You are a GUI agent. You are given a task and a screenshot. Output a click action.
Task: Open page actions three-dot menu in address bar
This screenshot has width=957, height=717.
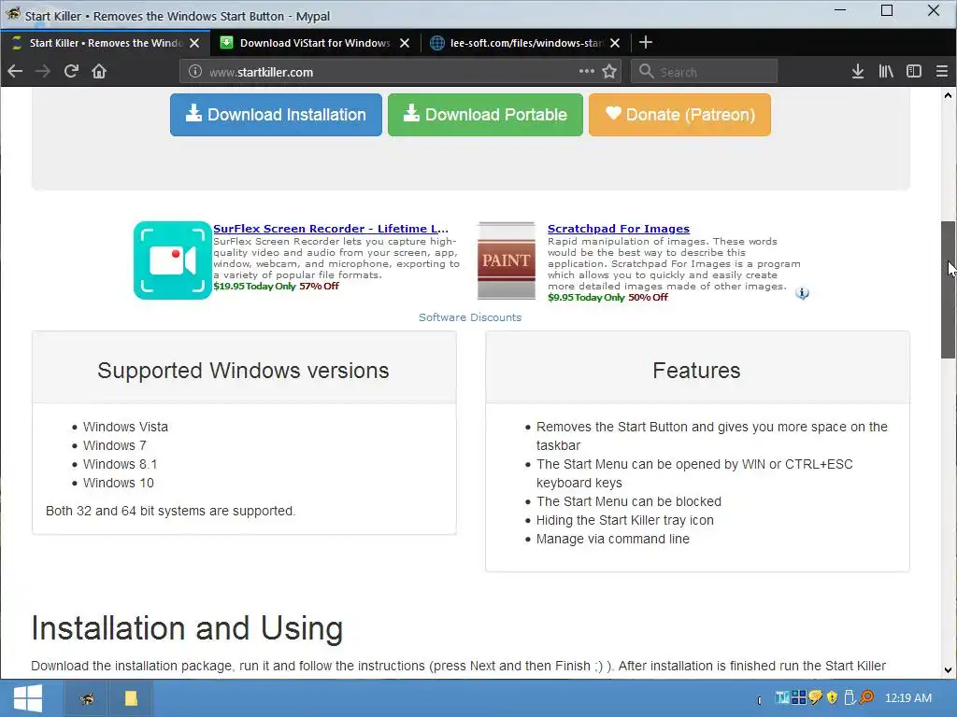point(587,71)
